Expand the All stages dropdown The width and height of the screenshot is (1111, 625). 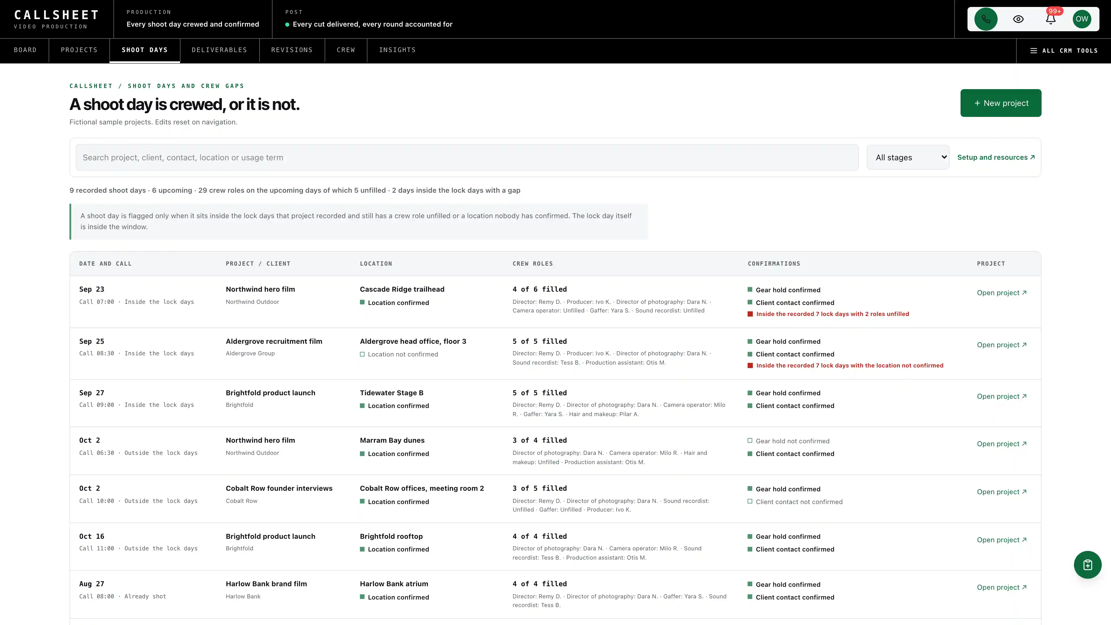(908, 157)
